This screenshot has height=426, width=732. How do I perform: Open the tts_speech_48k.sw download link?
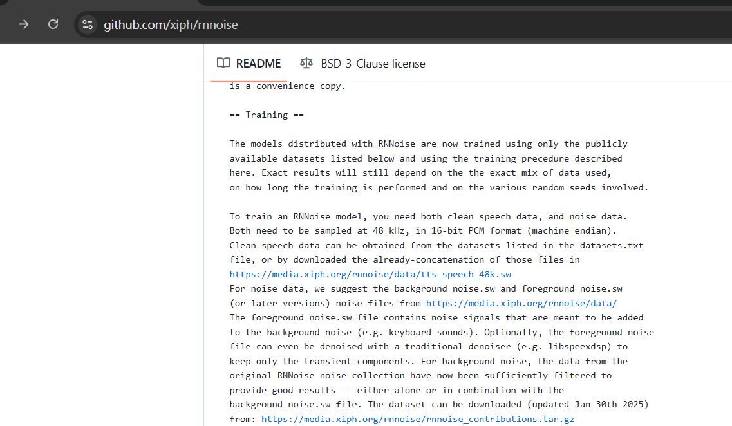pyautogui.click(x=370, y=274)
